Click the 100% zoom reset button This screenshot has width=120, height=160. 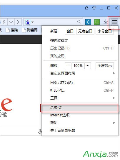coord(78,66)
